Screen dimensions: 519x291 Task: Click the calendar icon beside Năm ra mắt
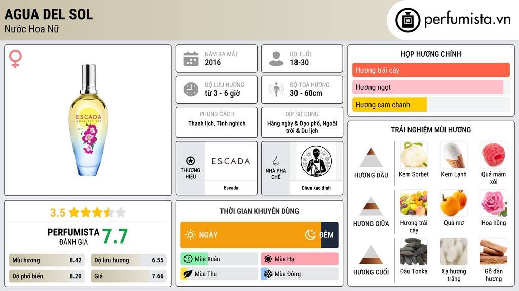pos(191,59)
